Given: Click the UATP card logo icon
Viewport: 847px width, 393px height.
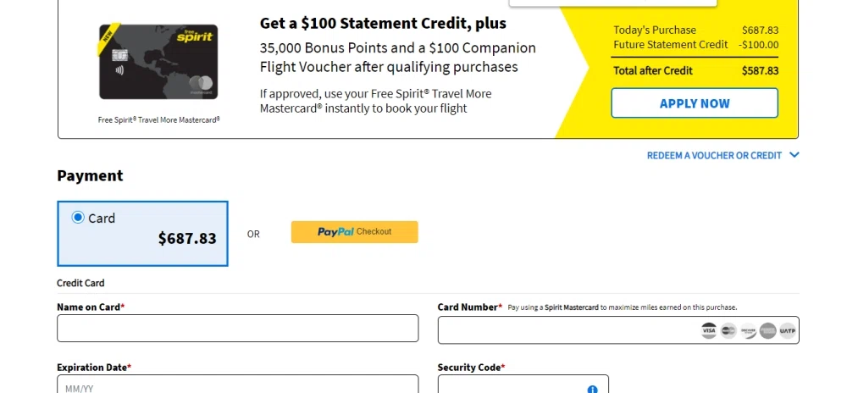Looking at the screenshot, I should [x=788, y=330].
